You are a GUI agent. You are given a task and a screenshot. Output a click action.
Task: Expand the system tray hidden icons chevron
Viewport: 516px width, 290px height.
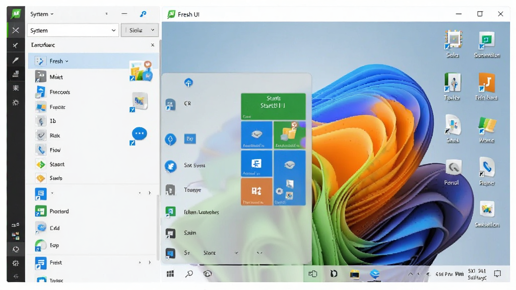tap(410, 273)
